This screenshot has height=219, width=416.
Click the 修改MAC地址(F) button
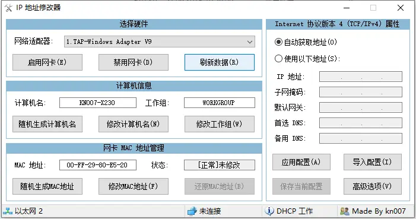[x=133, y=186]
